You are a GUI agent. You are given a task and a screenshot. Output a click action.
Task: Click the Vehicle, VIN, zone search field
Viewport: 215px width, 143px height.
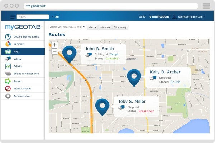[65, 27]
